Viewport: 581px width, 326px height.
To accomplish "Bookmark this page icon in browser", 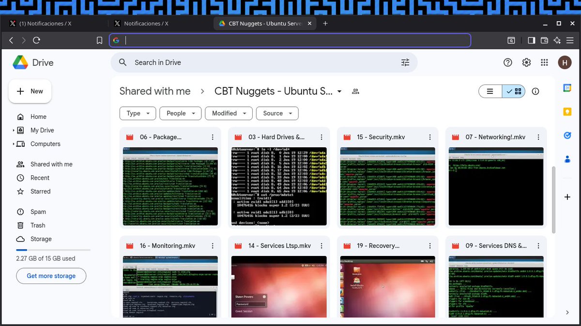I will 99,41.
